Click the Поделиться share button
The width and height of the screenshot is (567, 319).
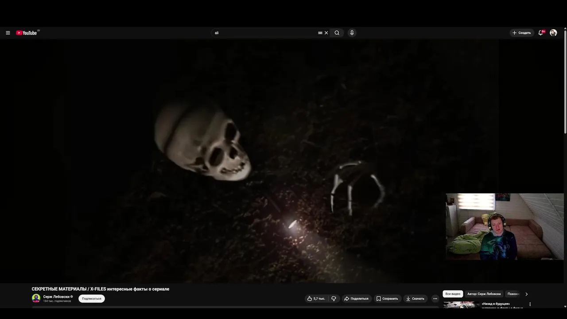[357, 299]
